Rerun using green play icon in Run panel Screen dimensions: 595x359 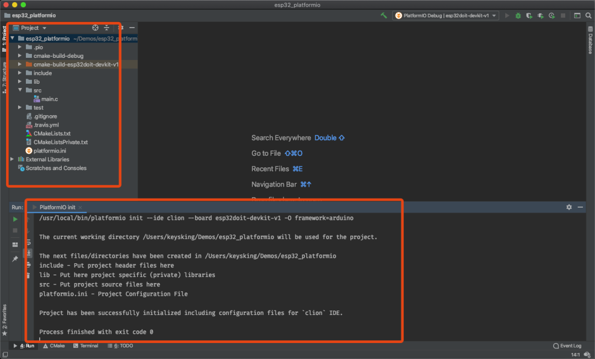click(15, 219)
